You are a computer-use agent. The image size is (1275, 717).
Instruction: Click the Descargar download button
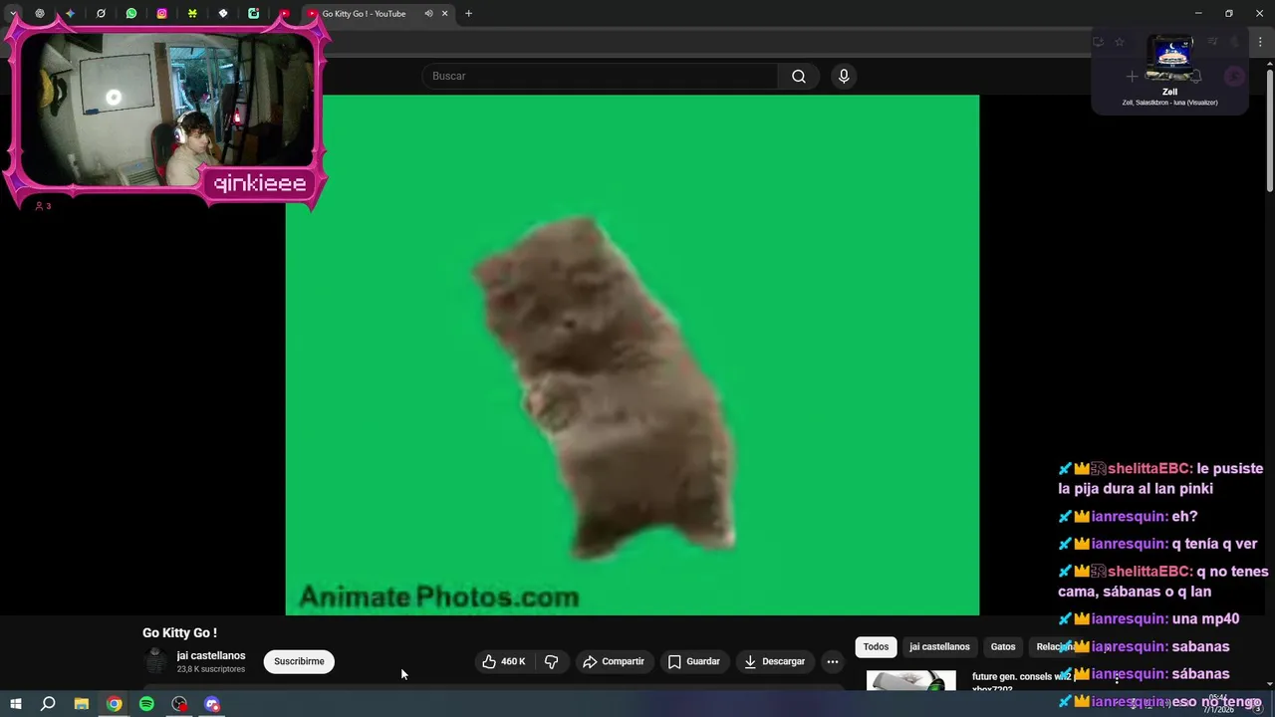coord(775,661)
